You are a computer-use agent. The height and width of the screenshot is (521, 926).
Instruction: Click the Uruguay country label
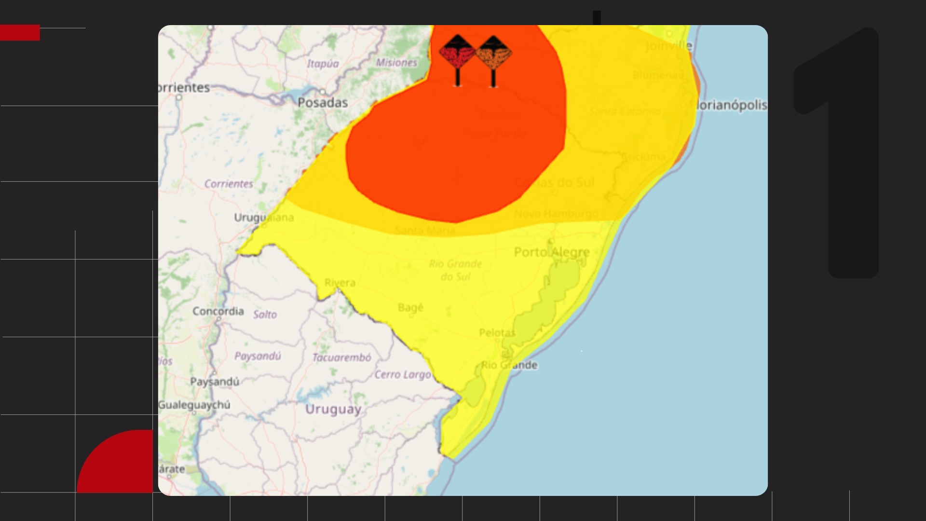(333, 410)
